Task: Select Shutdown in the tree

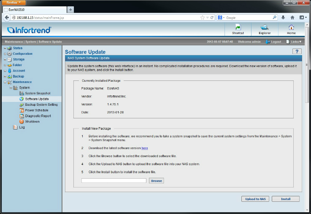Action: (x=32, y=122)
